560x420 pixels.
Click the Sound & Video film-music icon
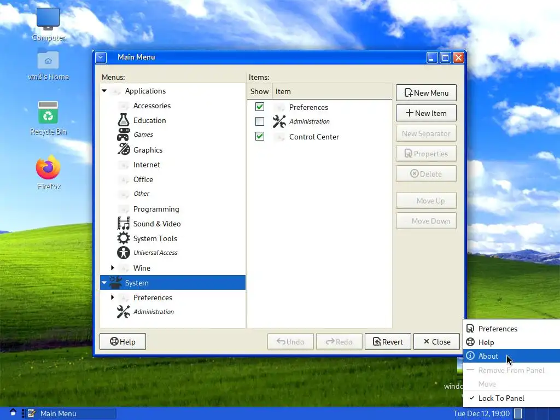(124, 223)
